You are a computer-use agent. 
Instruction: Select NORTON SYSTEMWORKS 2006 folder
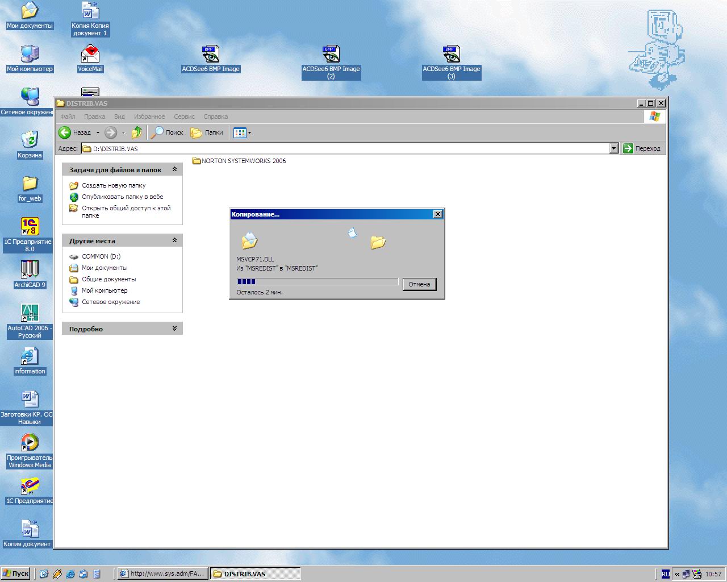[x=239, y=161]
